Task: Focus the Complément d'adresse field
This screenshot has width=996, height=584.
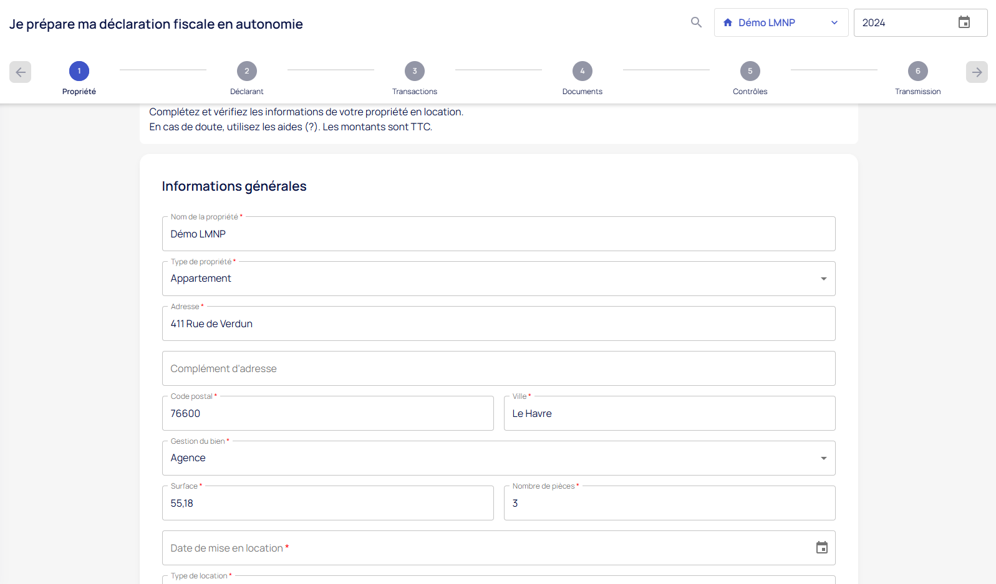Action: [498, 369]
